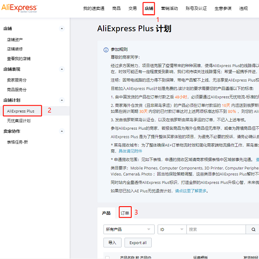Viewport: 259px width, 259px height.
Task: Open 无忧集运计划 in sidebar
Action: [18, 121]
